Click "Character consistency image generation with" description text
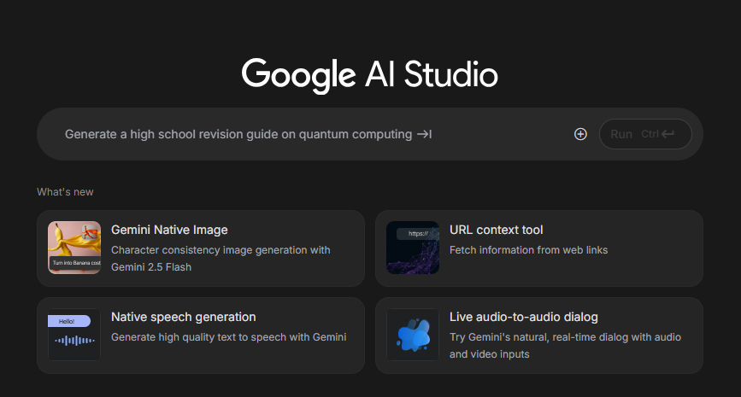The image size is (741, 397). 221,250
